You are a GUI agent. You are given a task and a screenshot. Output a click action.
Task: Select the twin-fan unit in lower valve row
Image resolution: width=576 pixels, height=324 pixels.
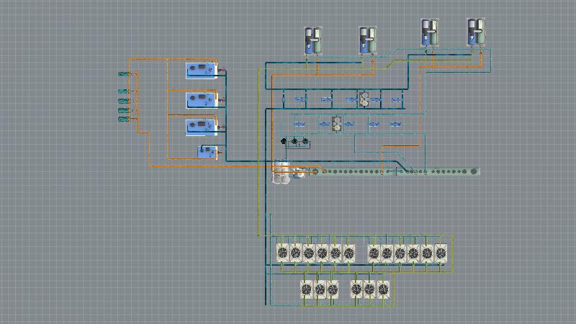tap(336, 124)
